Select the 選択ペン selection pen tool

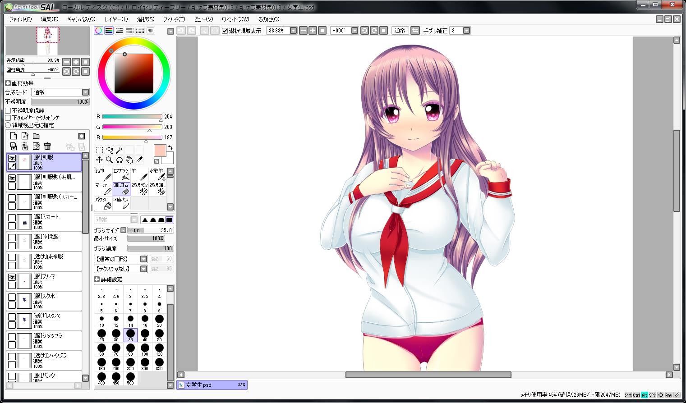pyautogui.click(x=139, y=189)
